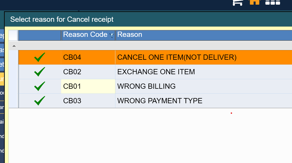Choose WRONG PAYMENT TYPE reason
The image size is (292, 163).
click(x=160, y=101)
